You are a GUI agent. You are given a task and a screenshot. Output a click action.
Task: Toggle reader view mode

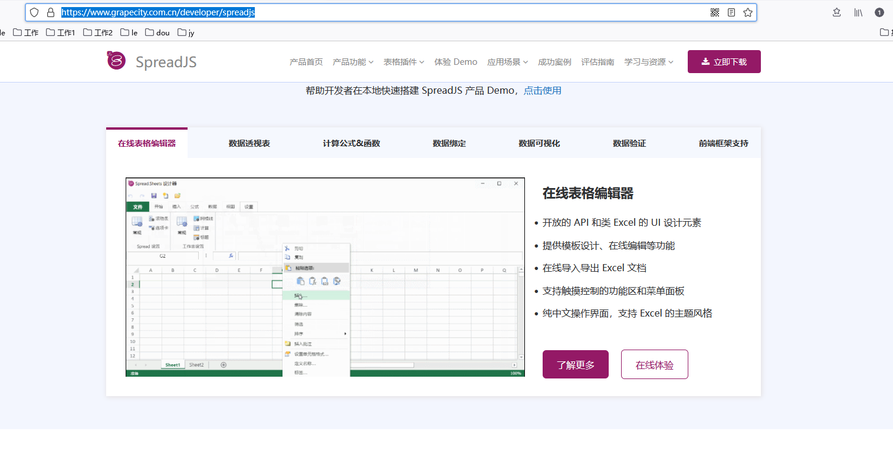coord(731,12)
